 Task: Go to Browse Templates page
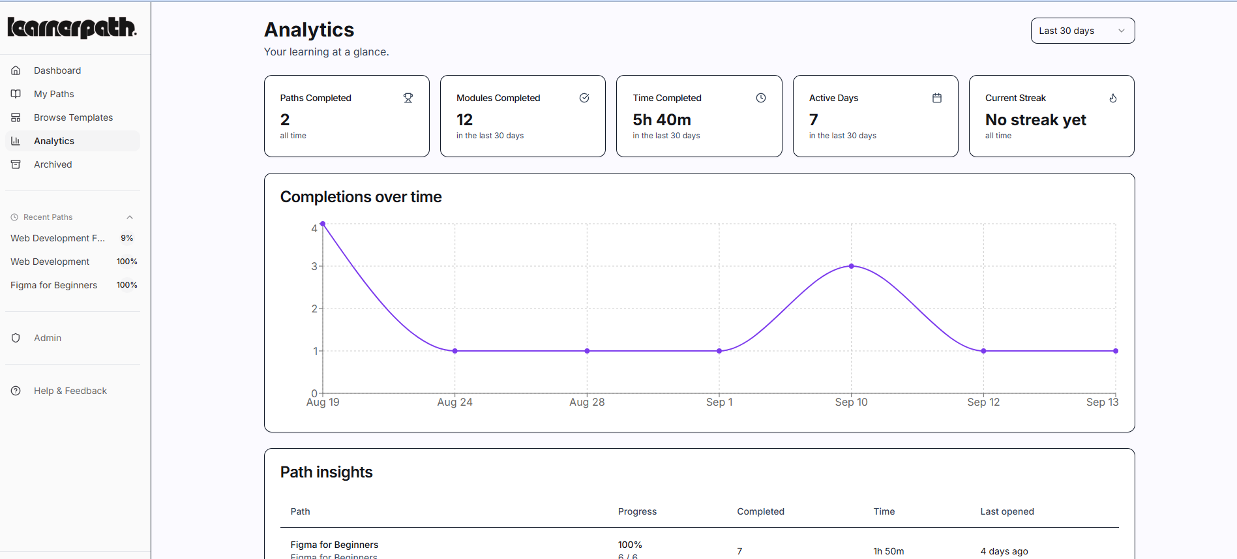[73, 117]
